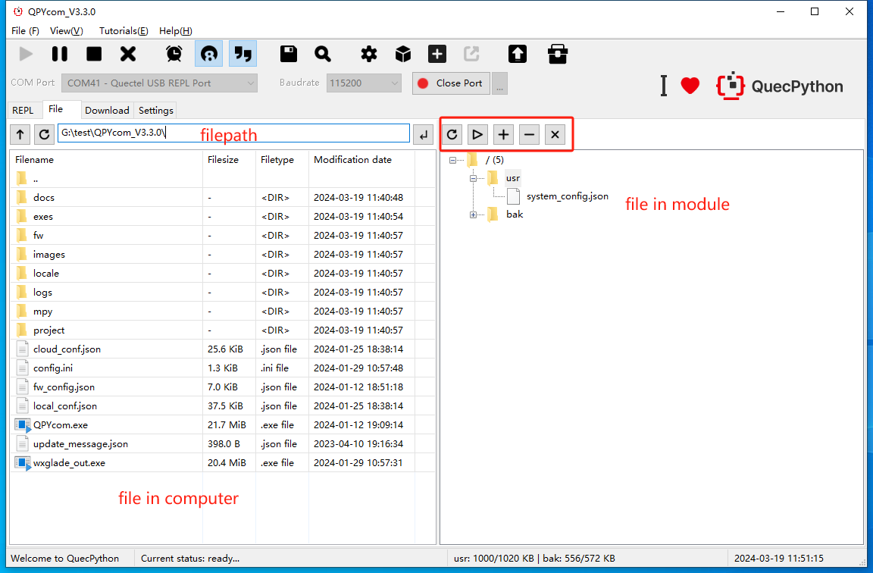The width and height of the screenshot is (873, 573).
Task: Sort by Modification date column header
Action: pyautogui.click(x=362, y=160)
